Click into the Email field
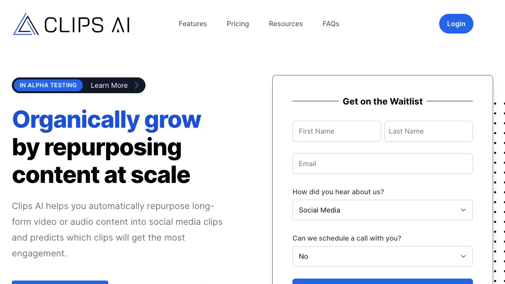 [382, 164]
